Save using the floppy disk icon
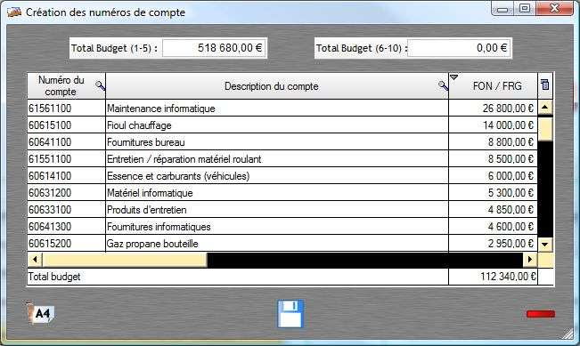 [x=290, y=314]
